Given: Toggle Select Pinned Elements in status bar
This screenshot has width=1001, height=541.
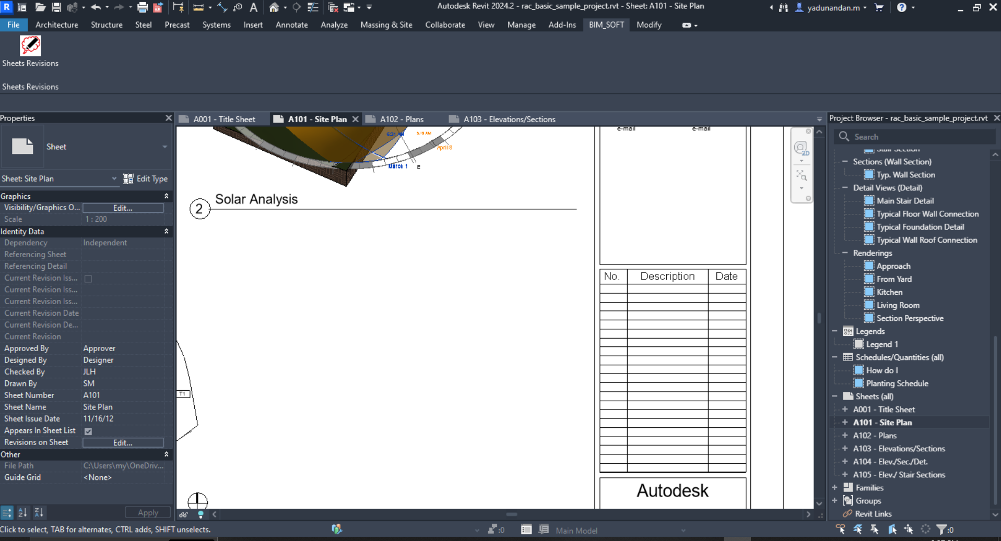Looking at the screenshot, I should click(x=875, y=530).
